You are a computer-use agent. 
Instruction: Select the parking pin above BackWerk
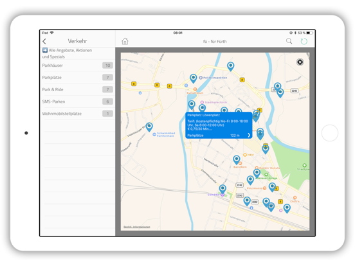(237, 160)
